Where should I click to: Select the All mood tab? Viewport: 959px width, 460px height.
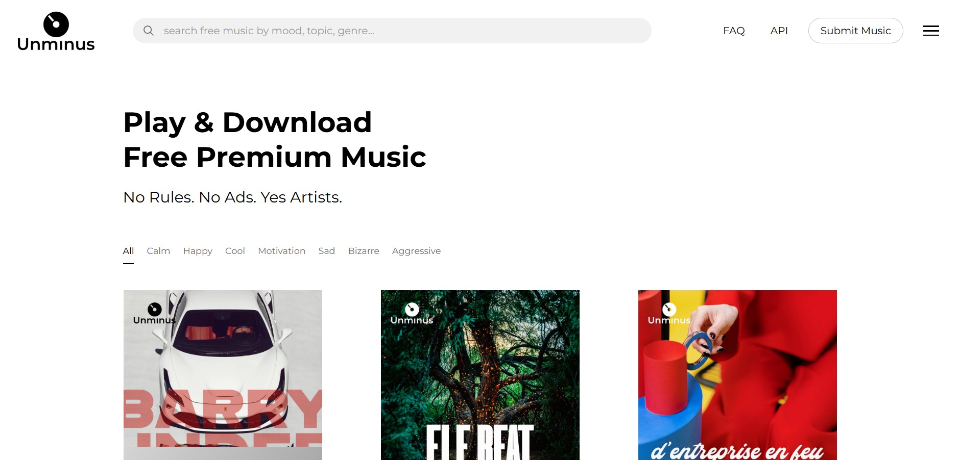coord(128,251)
